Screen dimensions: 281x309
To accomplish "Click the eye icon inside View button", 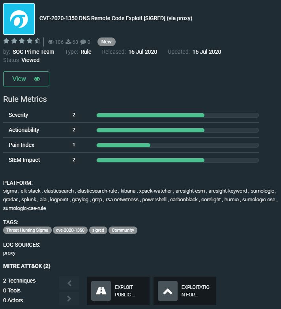I will [37, 79].
